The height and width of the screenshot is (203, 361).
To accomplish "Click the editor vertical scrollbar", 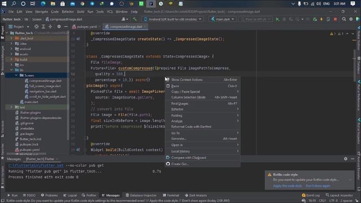I will point(355,65).
